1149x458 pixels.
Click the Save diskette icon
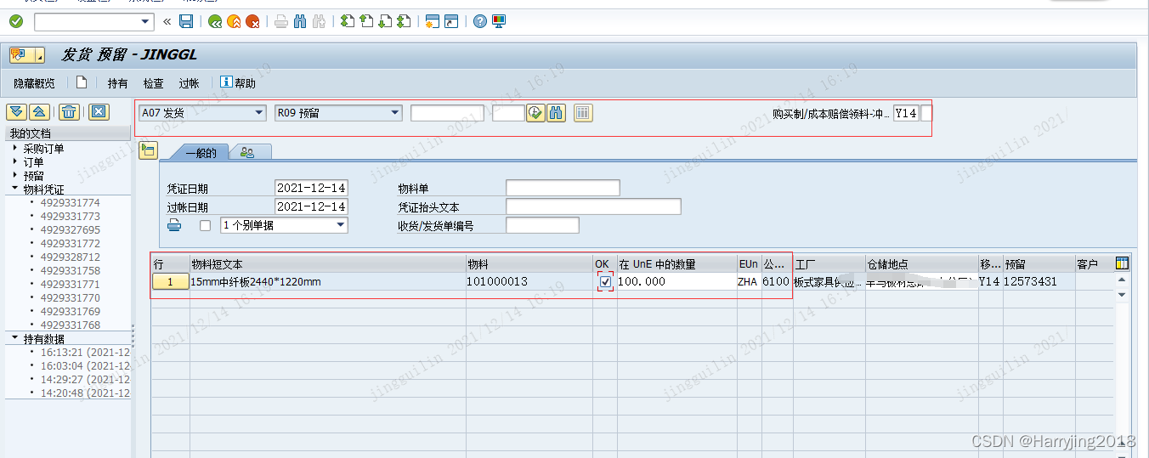tap(186, 21)
